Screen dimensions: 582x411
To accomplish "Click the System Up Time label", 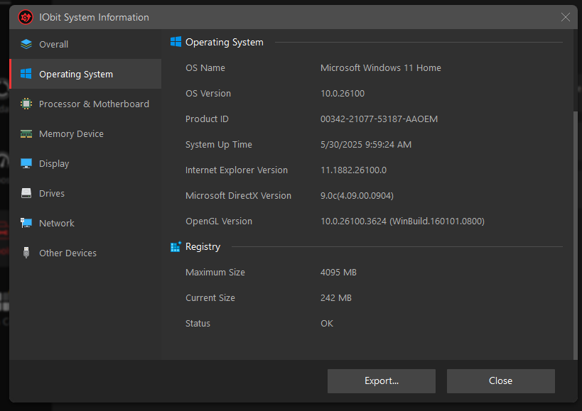I will coord(219,145).
